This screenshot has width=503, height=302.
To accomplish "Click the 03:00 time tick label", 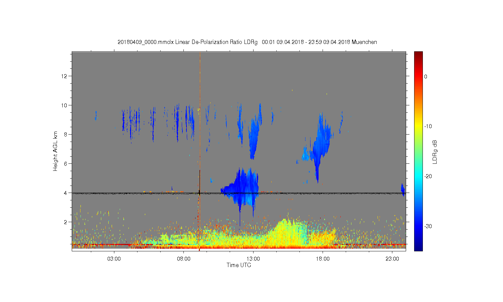I will (114, 259).
